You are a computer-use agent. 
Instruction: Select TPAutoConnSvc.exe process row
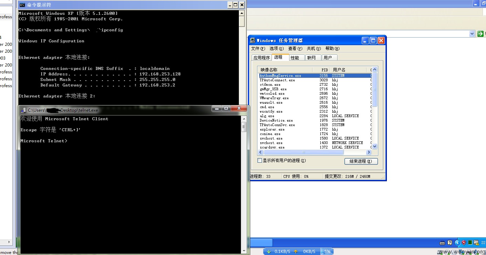[x=315, y=125]
